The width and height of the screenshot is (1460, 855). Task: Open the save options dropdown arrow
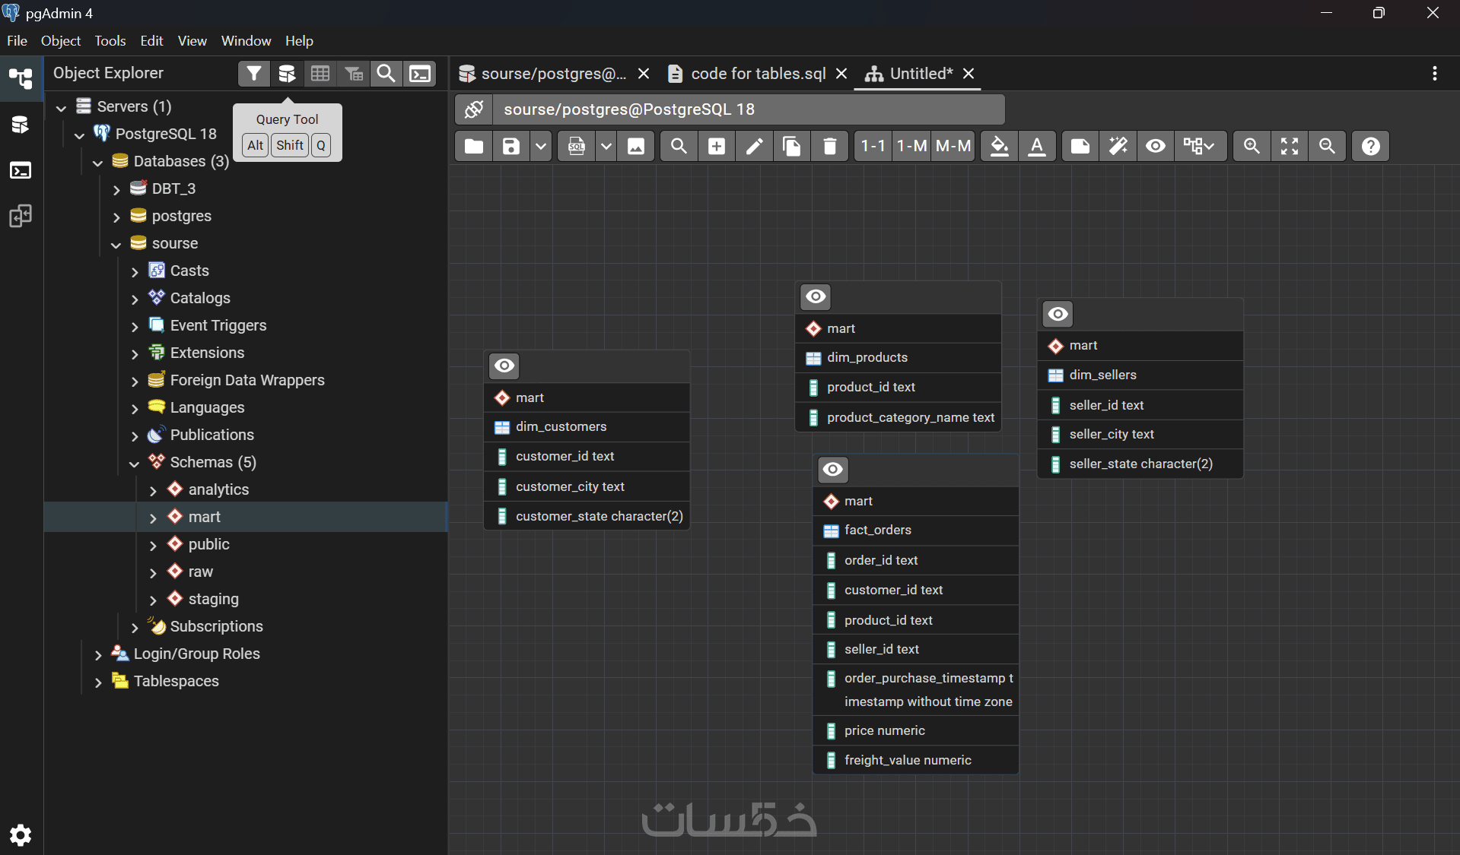pyautogui.click(x=540, y=146)
